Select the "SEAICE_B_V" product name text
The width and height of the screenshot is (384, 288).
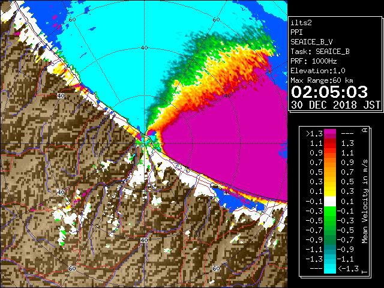(311, 42)
